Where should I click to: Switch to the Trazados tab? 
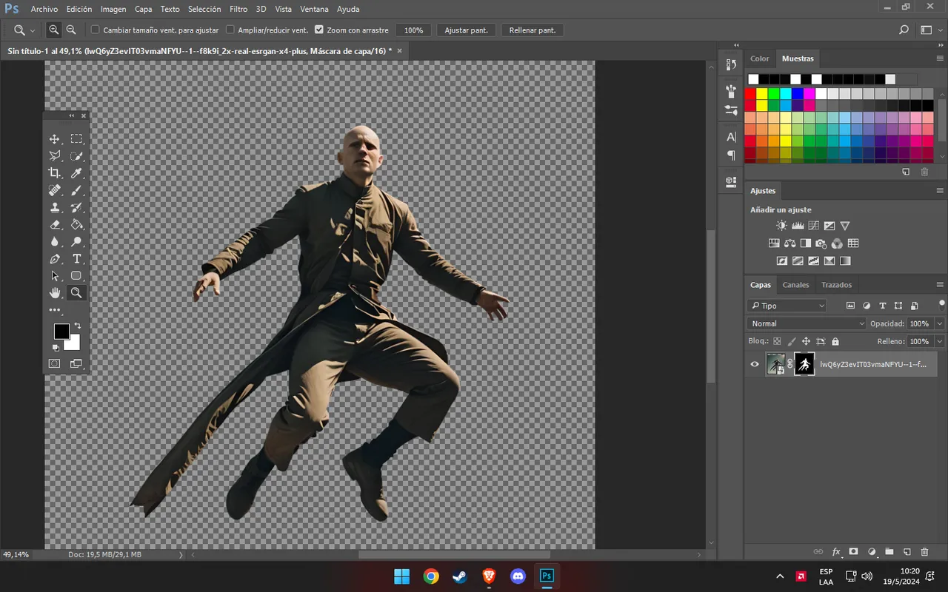[x=836, y=285]
